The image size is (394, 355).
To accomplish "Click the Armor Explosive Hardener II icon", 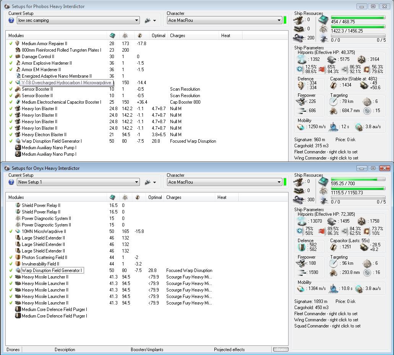I will [x=18, y=63].
